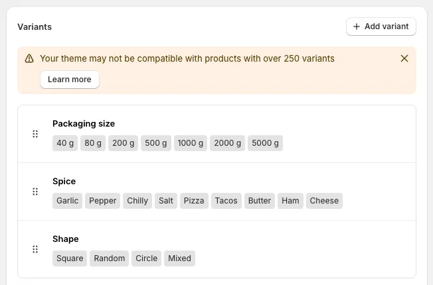433x285 pixels.
Task: Select the 5000 g packaging tag
Action: coord(265,143)
